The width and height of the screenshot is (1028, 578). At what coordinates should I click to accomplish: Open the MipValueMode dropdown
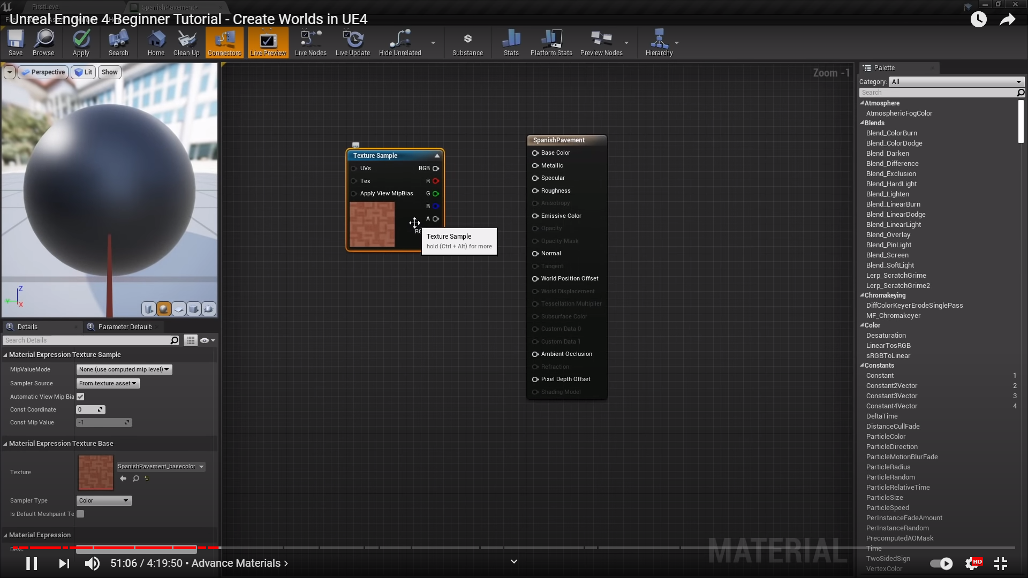(124, 369)
